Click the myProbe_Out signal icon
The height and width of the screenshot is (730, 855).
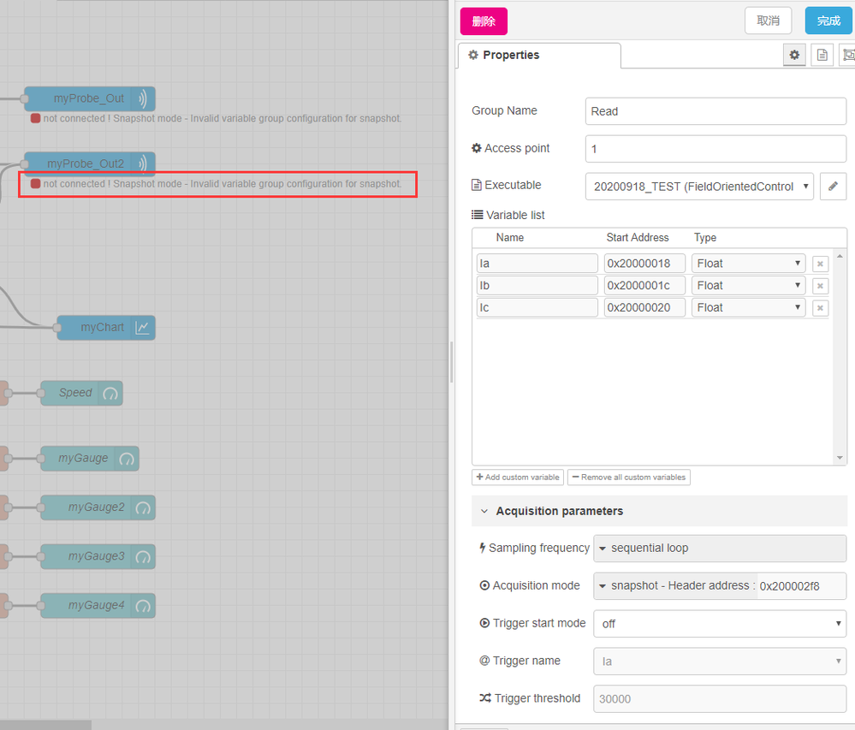142,98
